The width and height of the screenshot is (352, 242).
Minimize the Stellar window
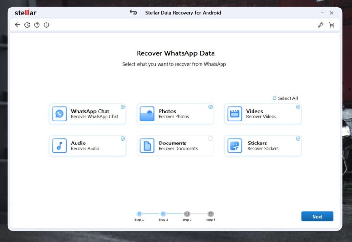point(322,13)
